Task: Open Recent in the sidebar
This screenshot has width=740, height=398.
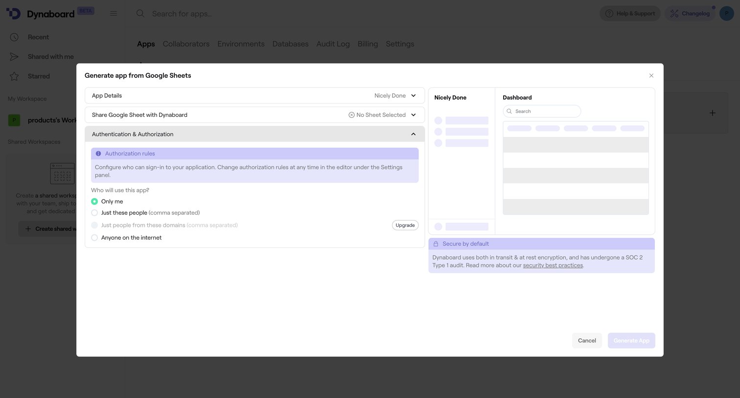Action: 38,37
